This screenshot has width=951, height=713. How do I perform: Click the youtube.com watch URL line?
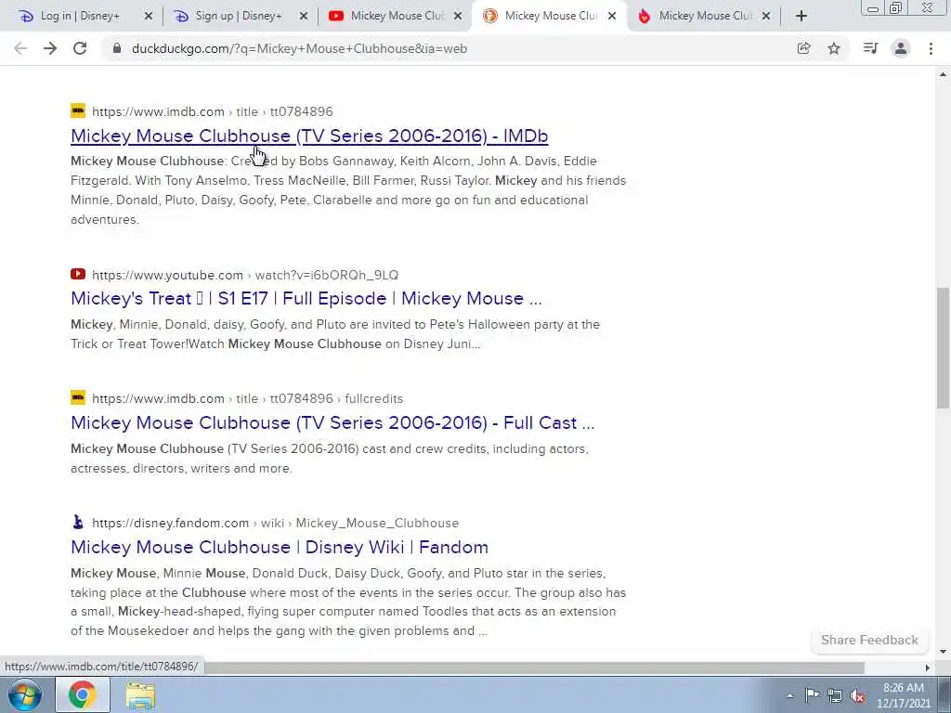[x=245, y=275]
